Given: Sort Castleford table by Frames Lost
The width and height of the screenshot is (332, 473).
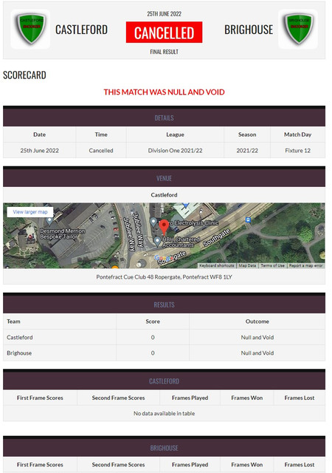Looking at the screenshot, I should [x=299, y=398].
